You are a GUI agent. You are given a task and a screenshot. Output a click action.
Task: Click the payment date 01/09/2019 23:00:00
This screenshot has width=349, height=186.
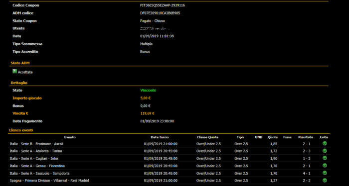pyautogui.click(x=157, y=121)
